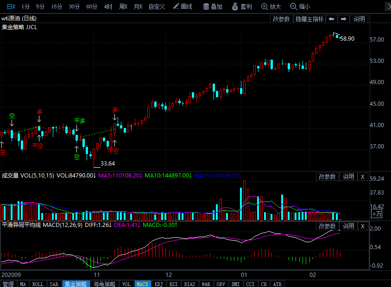Open the 自定义 custom period option
The height and width of the screenshot is (287, 391).
pos(157,6)
